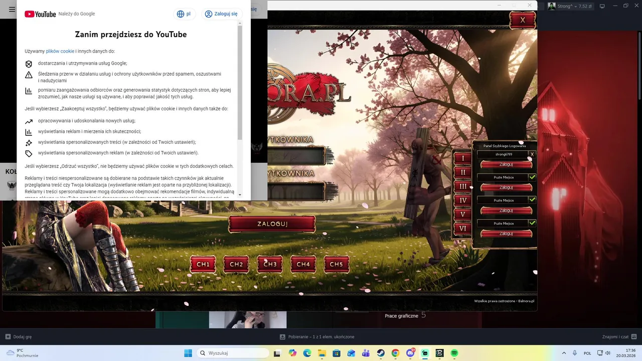Open Spotify from the taskbar
Screen dimensions: 642x361
click(x=454, y=353)
